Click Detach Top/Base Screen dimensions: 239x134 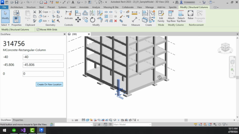click(x=181, y=16)
